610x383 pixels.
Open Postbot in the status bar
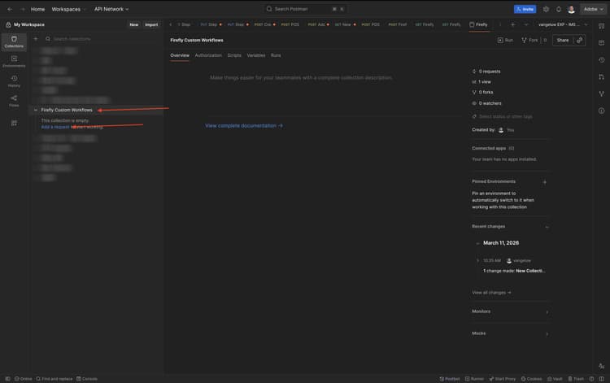click(x=449, y=379)
